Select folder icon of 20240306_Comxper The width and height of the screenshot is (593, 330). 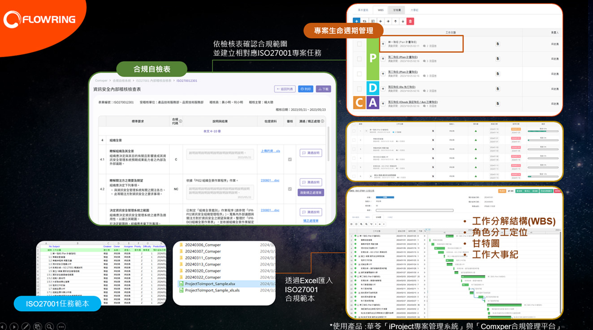pyautogui.click(x=182, y=245)
